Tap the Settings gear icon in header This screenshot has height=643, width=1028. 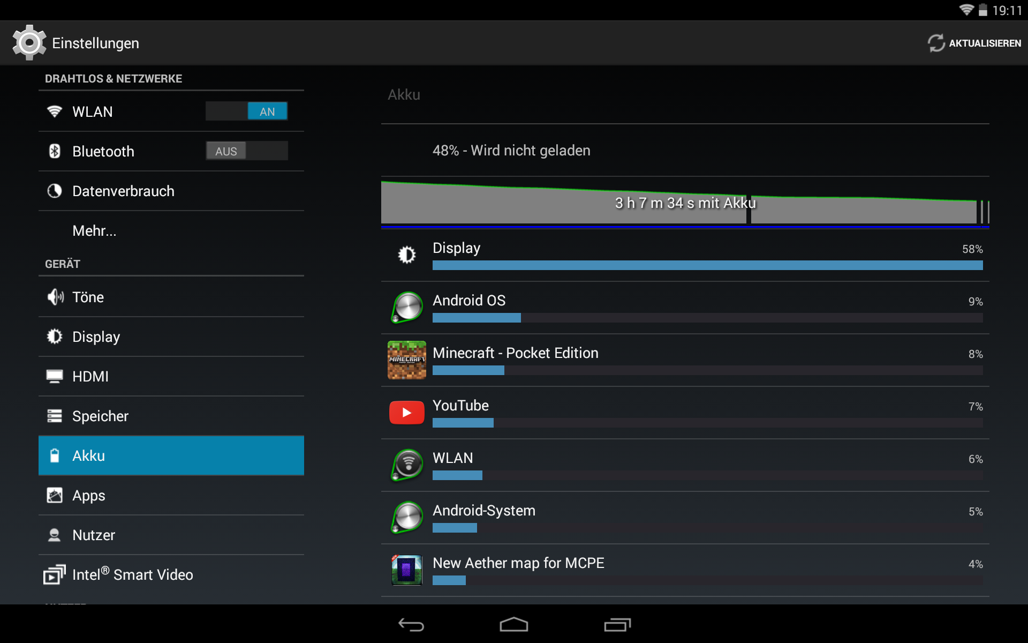[29, 43]
